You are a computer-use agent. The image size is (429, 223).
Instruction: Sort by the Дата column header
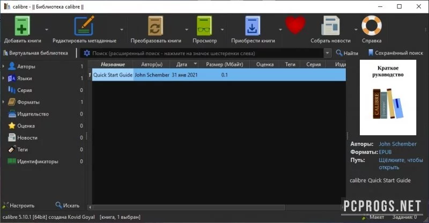[184, 64]
